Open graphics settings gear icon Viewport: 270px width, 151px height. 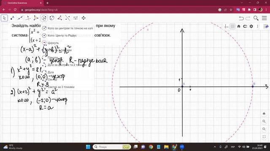click(x=251, y=26)
